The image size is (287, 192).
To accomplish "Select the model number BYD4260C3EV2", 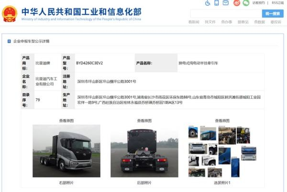I will (89, 63).
